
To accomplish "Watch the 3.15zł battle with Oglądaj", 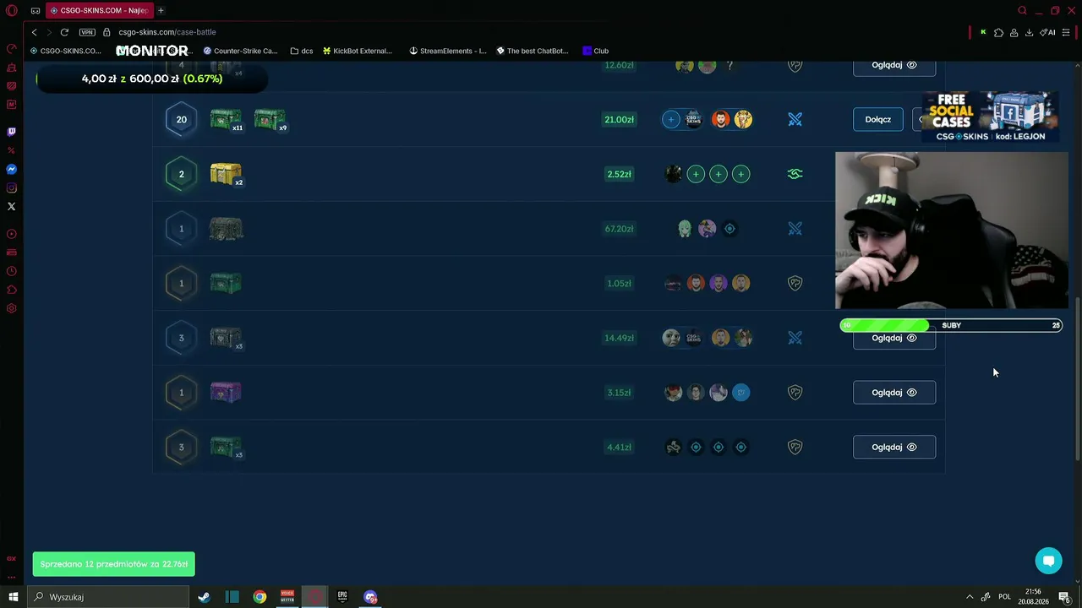I will click(894, 393).
